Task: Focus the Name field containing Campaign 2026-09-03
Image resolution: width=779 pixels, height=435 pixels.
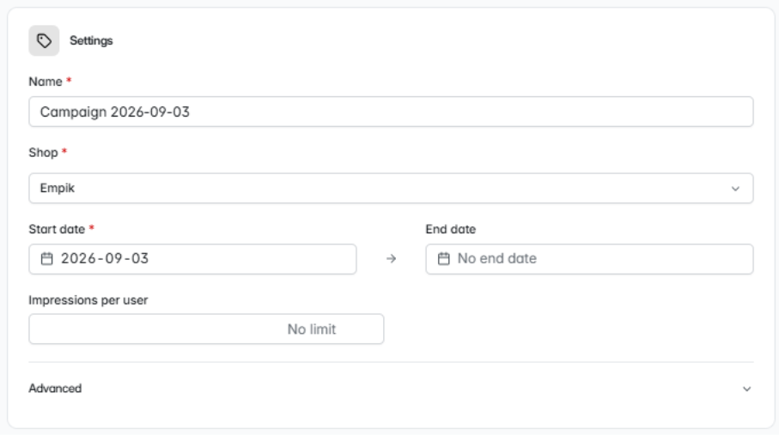Action: (x=391, y=112)
